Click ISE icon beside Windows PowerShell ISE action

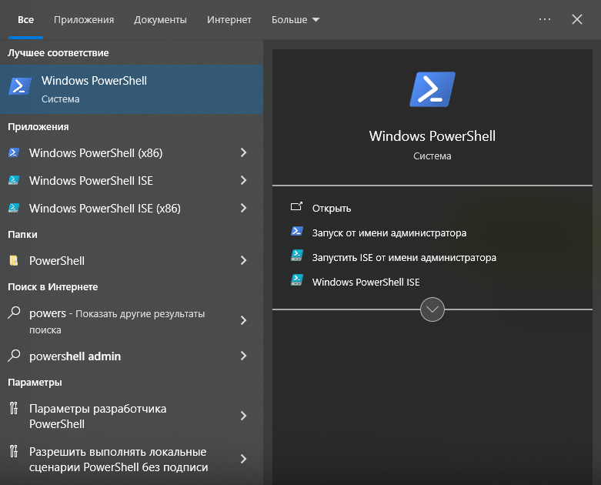click(297, 280)
